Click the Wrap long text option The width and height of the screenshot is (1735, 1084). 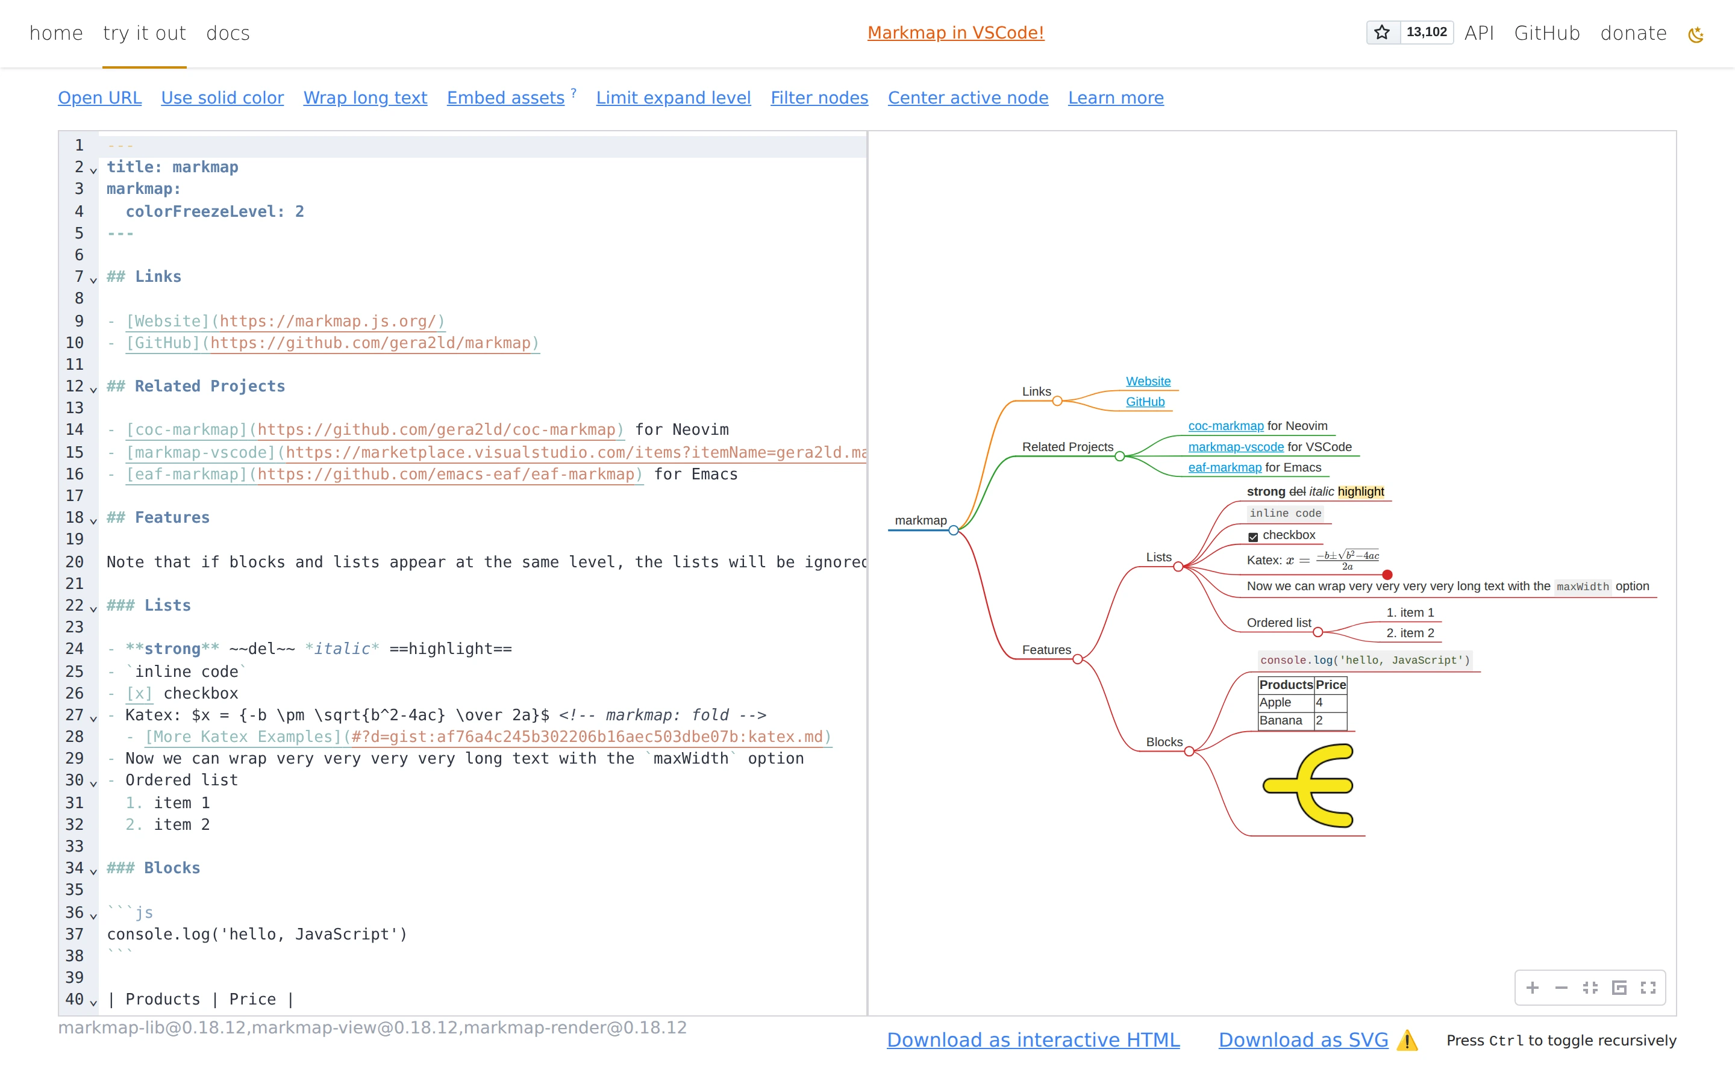(x=365, y=98)
